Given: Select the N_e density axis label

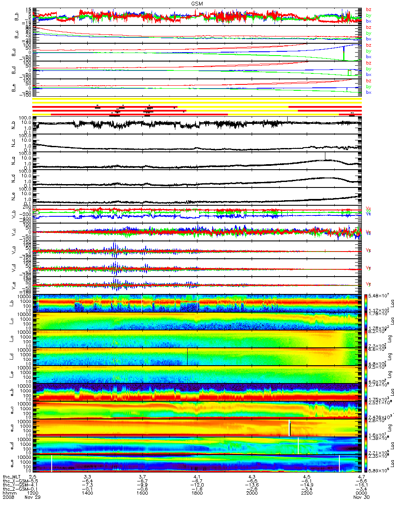Looking at the screenshot, I should tap(13, 196).
